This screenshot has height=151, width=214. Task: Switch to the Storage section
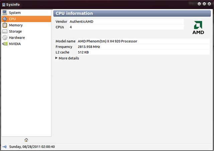(x=15, y=32)
